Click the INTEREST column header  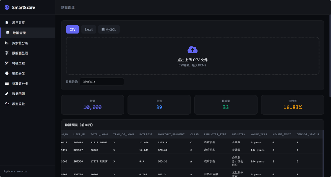point(146,134)
